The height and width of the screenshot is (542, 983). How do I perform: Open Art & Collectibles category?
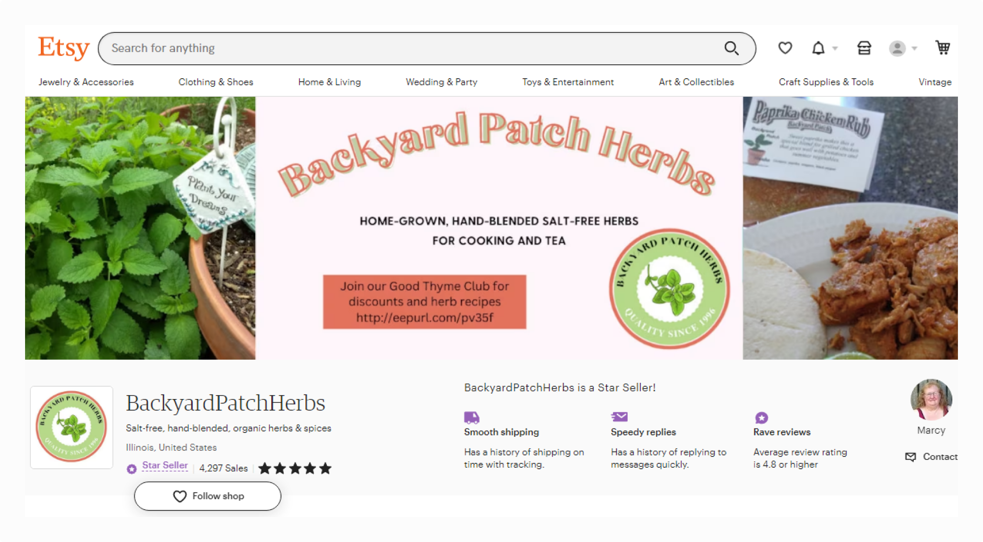(x=696, y=82)
